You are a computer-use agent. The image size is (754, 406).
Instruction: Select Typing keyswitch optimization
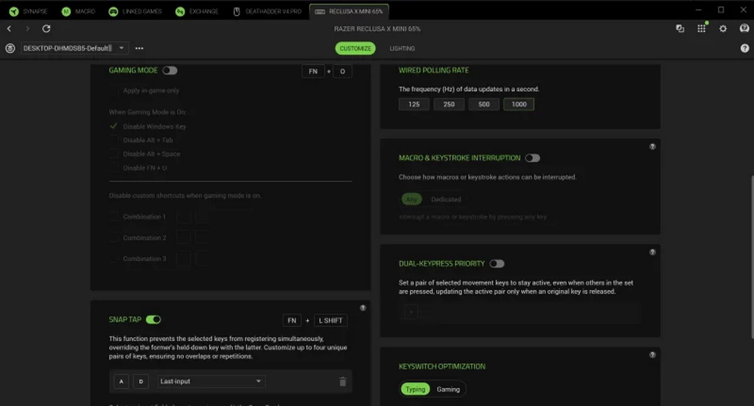click(415, 389)
